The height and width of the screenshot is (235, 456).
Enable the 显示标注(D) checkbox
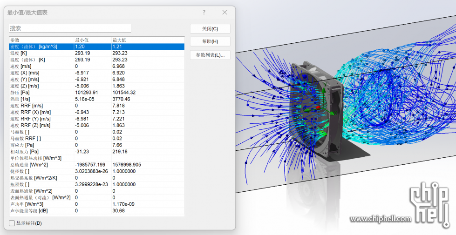(x=12, y=223)
